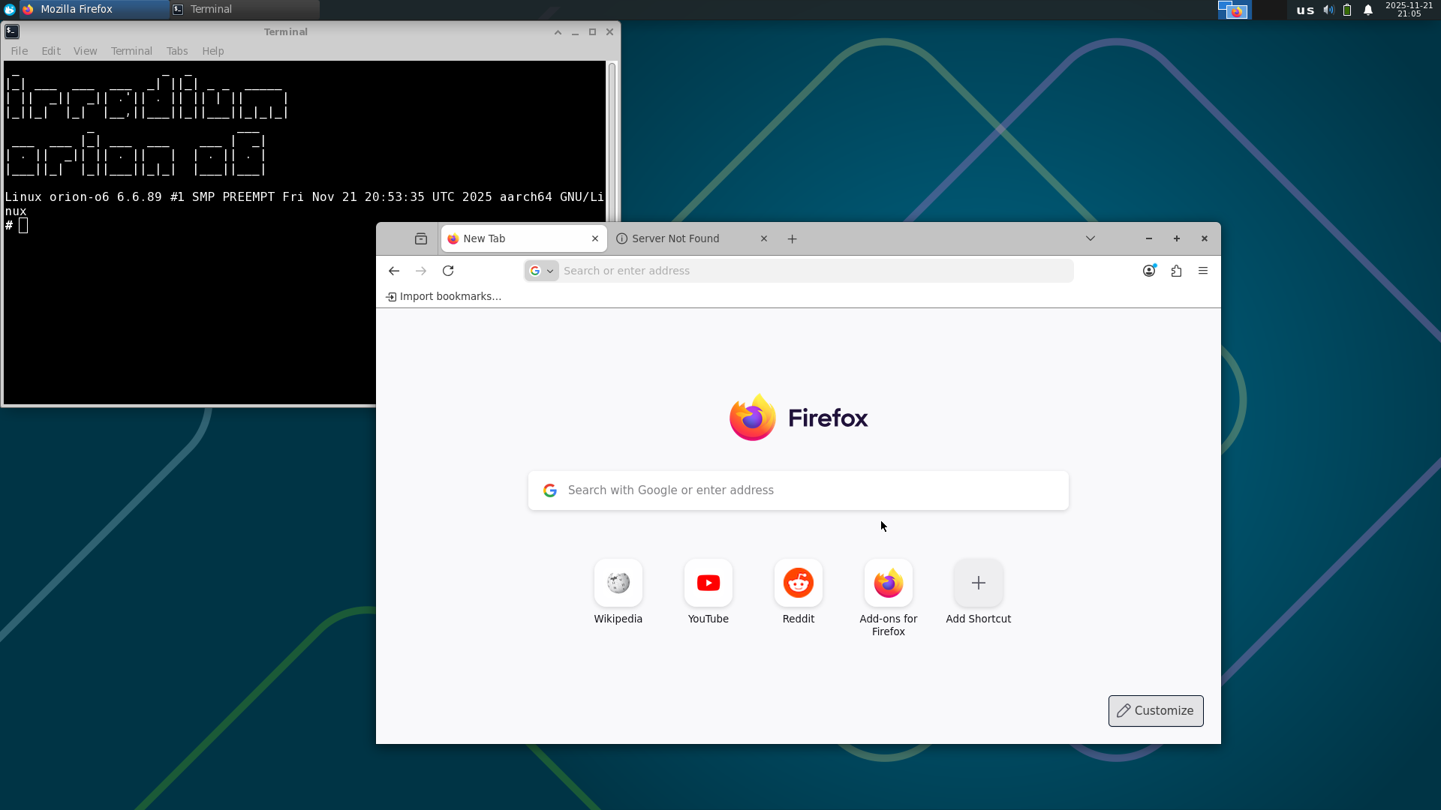Image resolution: width=1441 pixels, height=810 pixels.
Task: Close the New Tab tab
Action: pos(595,238)
